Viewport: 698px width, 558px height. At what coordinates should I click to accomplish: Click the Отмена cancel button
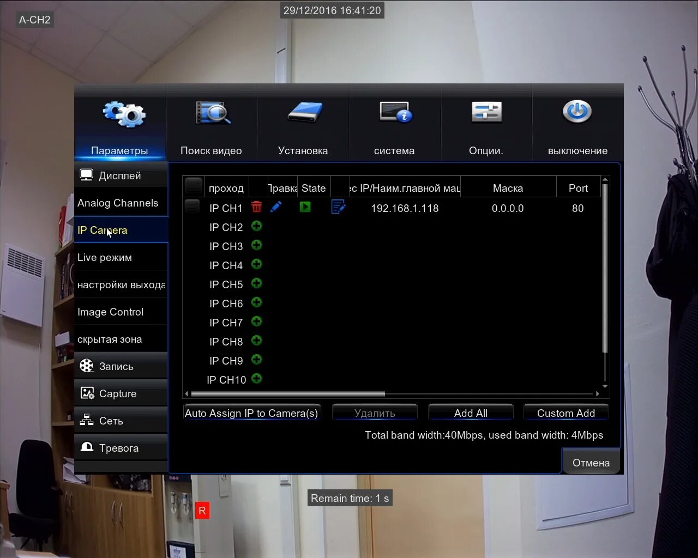point(591,462)
